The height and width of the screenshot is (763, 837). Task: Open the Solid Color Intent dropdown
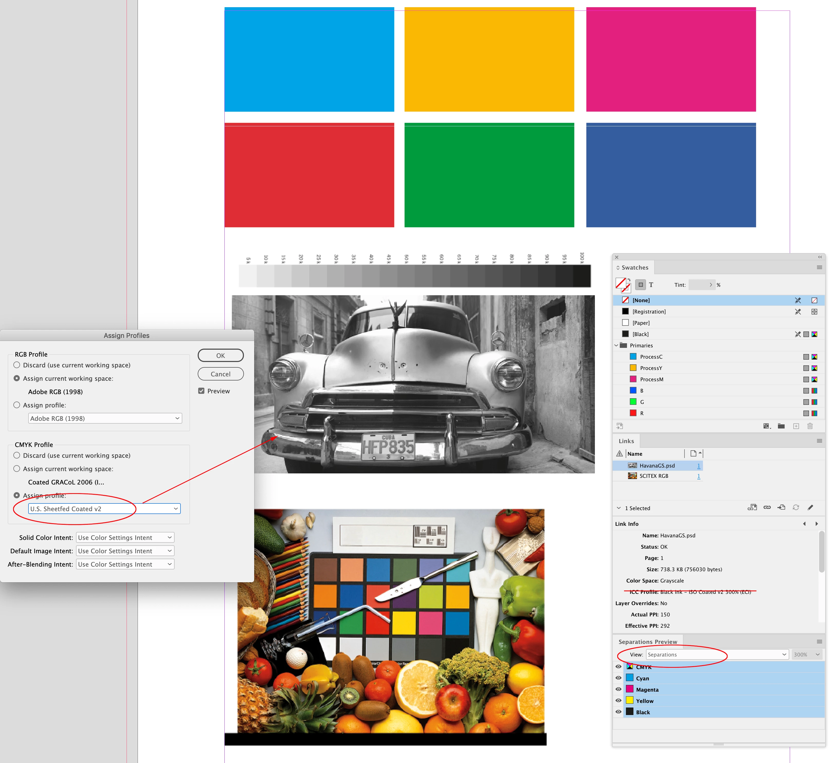pos(125,538)
